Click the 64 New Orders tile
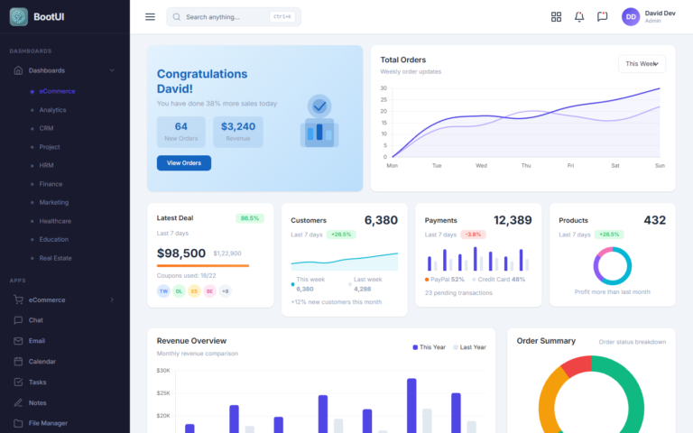 (181, 132)
